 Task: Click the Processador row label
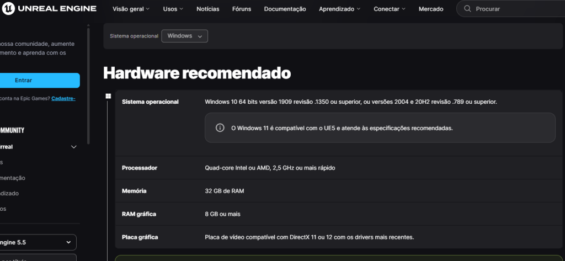point(140,168)
